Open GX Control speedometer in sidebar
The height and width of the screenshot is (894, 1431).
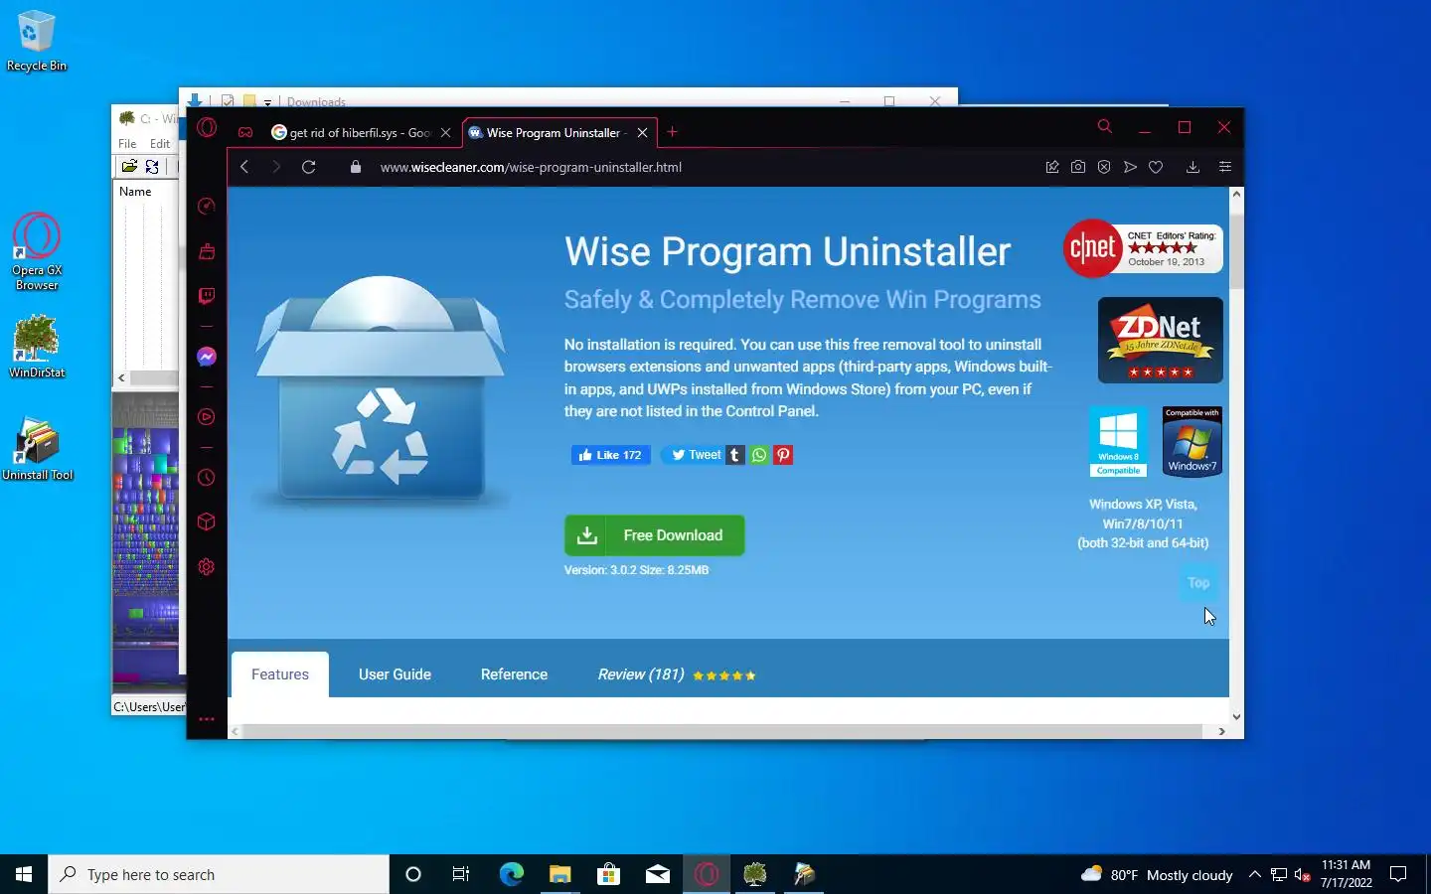(x=207, y=206)
